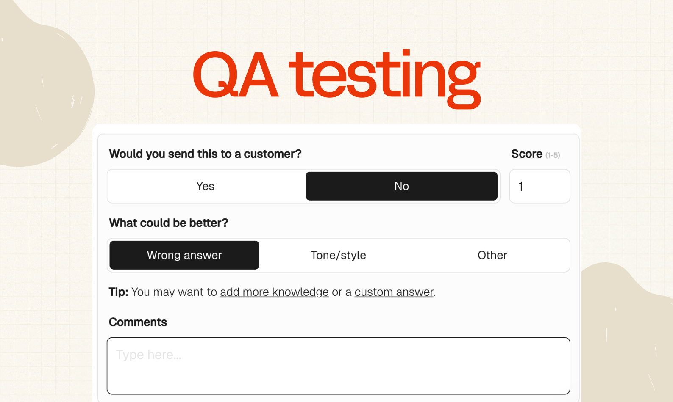Select the Yes option

206,186
